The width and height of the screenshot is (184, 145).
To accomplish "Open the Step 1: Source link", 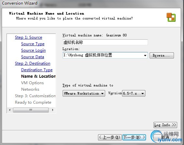I will pyautogui.click(x=29, y=37).
